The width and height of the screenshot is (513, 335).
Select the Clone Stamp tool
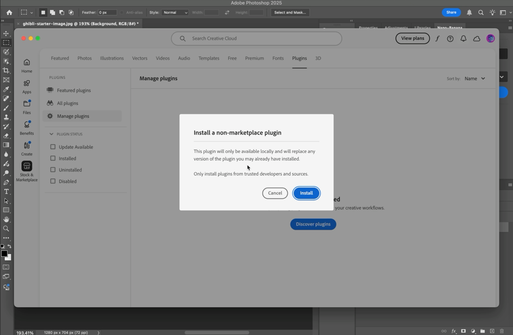(6, 117)
